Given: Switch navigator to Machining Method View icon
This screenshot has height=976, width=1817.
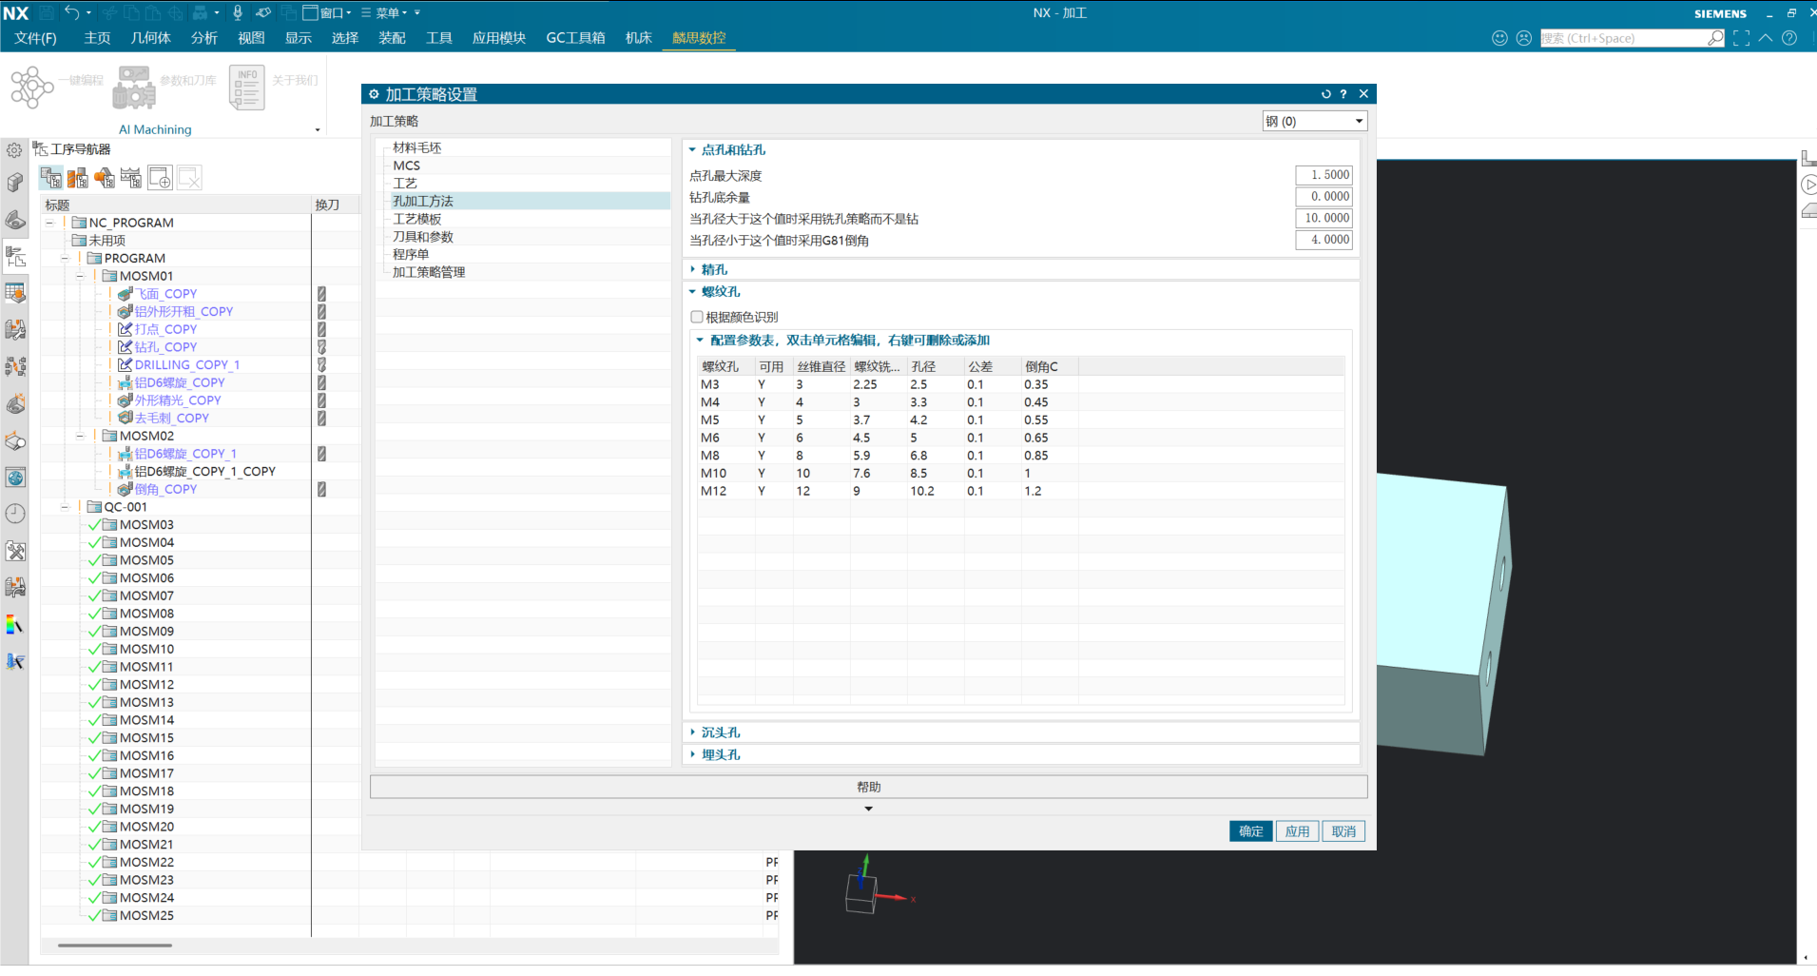Looking at the screenshot, I should (131, 178).
